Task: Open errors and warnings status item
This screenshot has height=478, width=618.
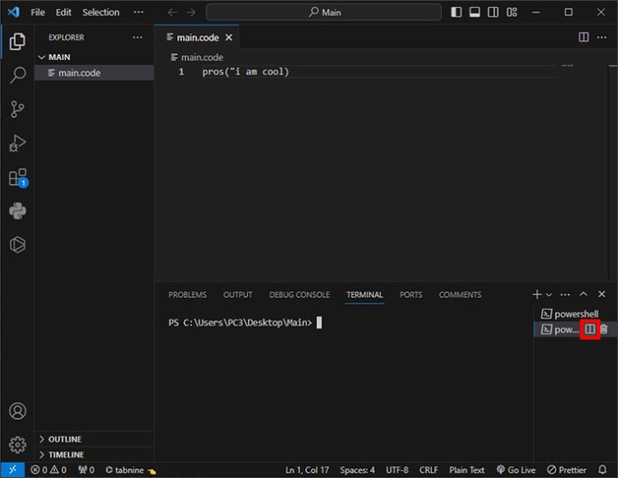Action: pos(48,470)
